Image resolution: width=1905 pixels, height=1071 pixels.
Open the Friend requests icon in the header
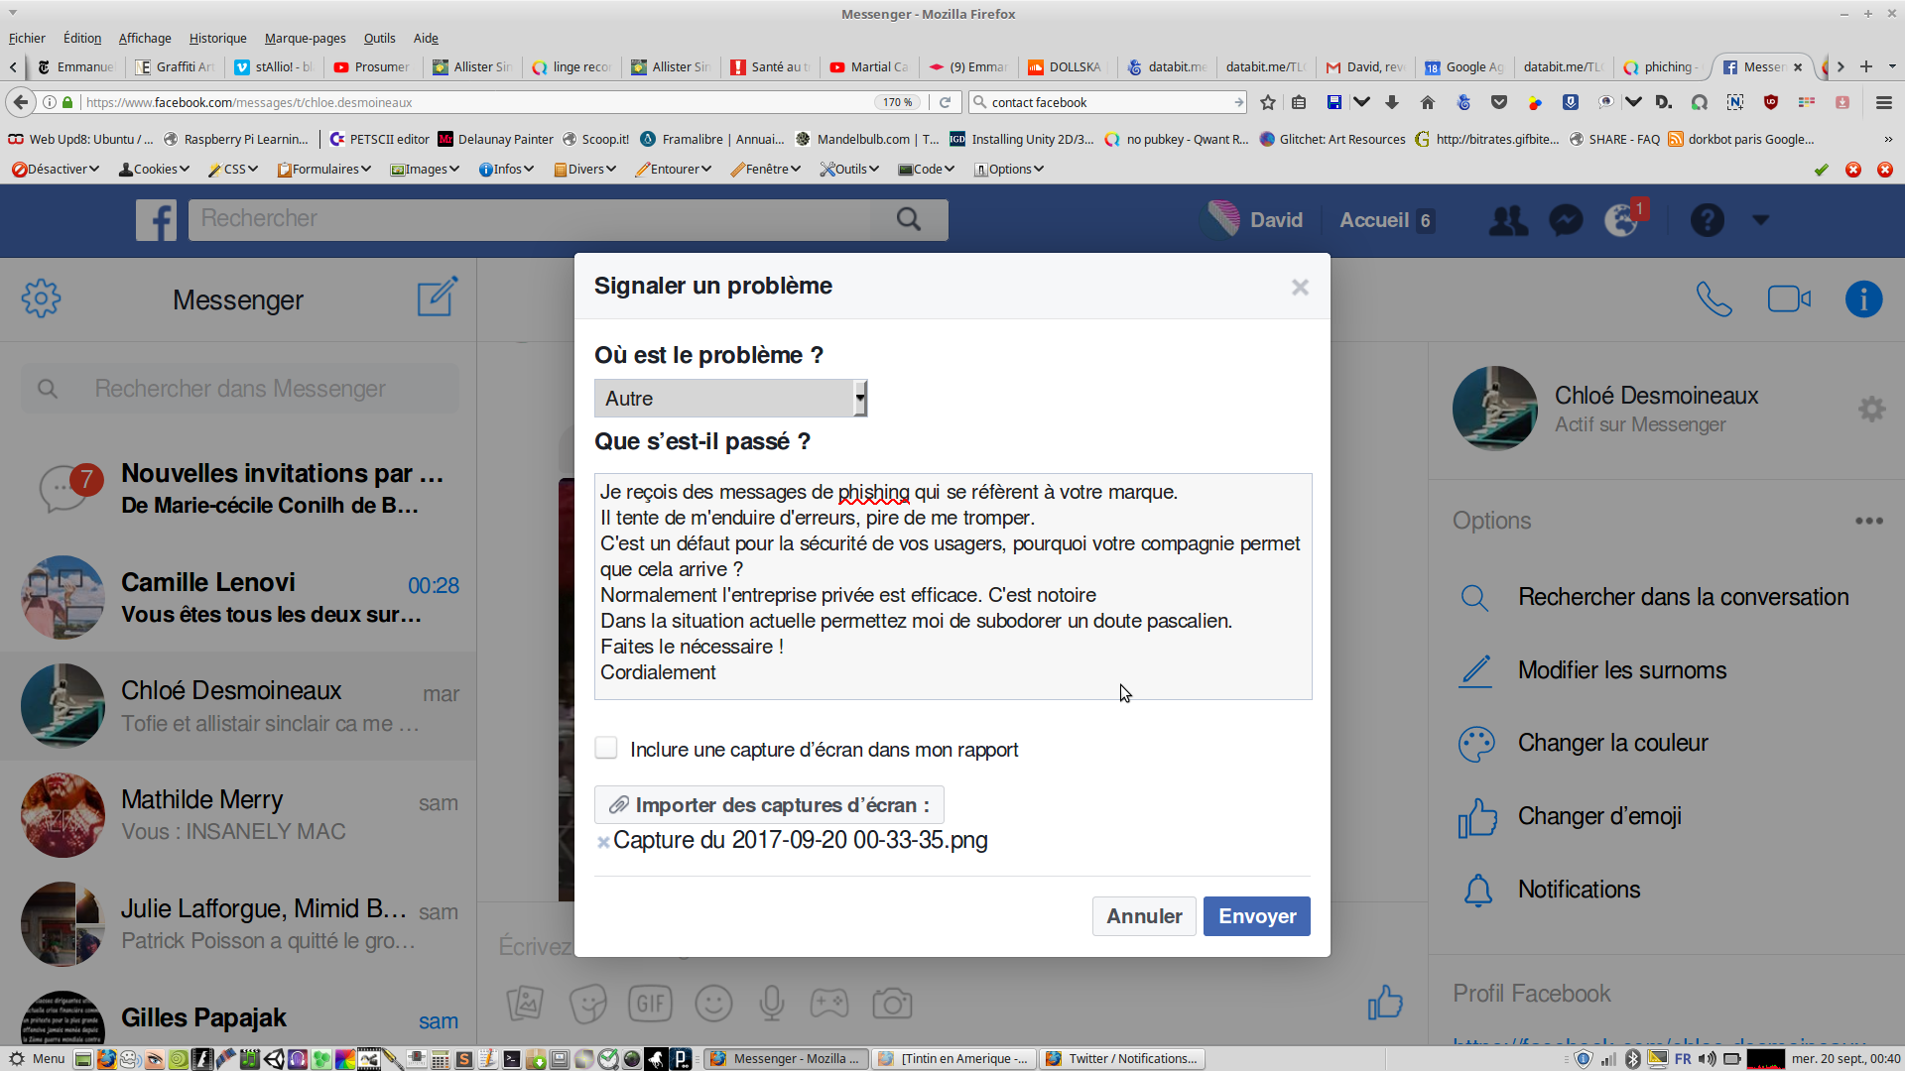(x=1508, y=220)
